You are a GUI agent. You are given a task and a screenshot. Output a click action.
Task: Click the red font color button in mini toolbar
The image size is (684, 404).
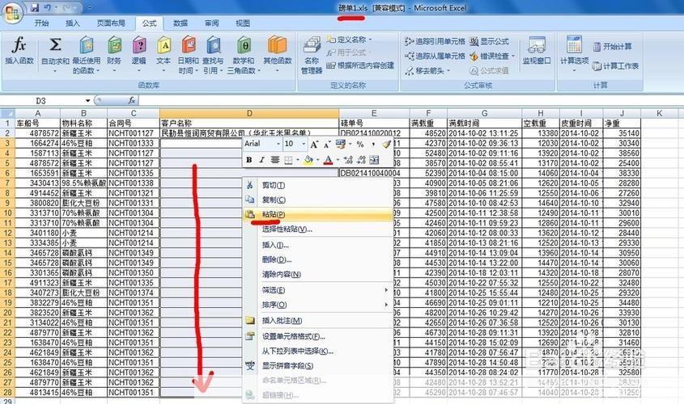coord(328,160)
